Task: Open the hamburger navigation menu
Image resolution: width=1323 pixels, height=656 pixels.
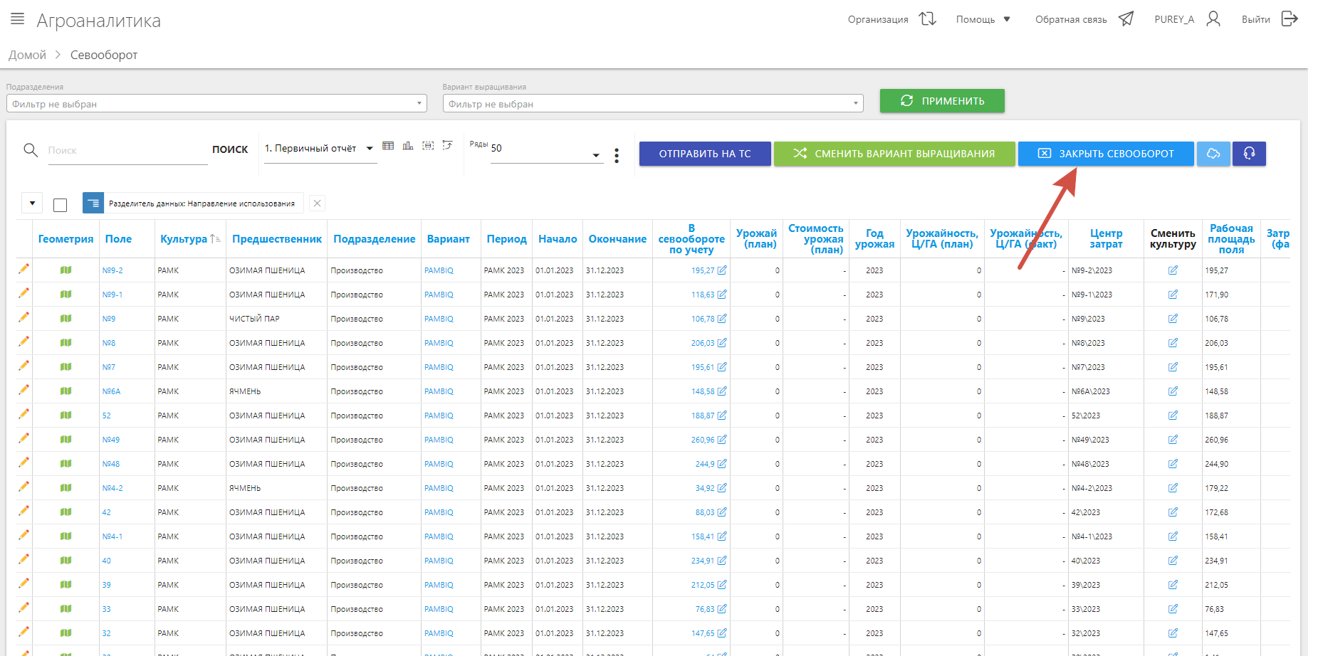Action: (x=18, y=19)
